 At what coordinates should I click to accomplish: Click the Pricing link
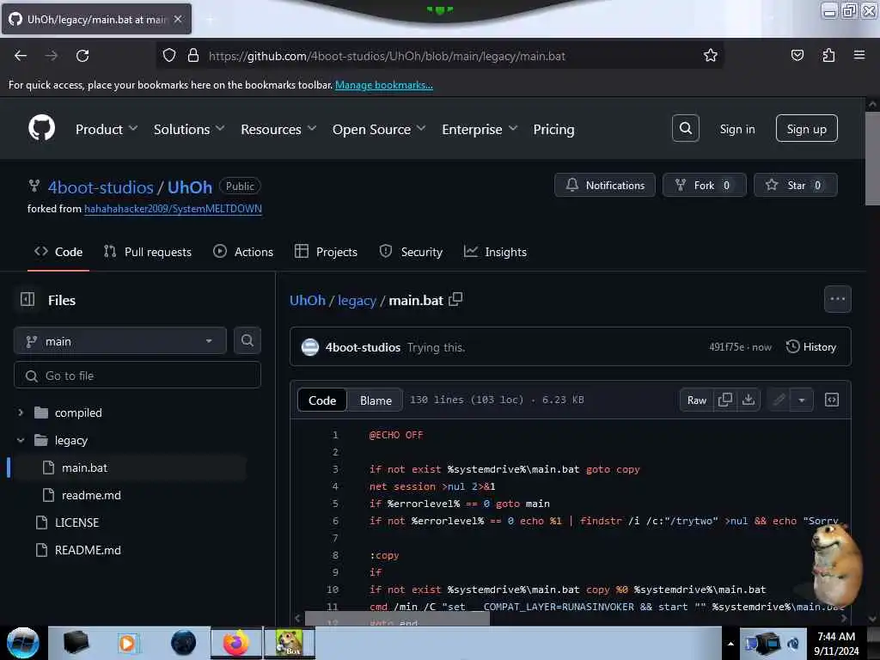click(x=553, y=129)
